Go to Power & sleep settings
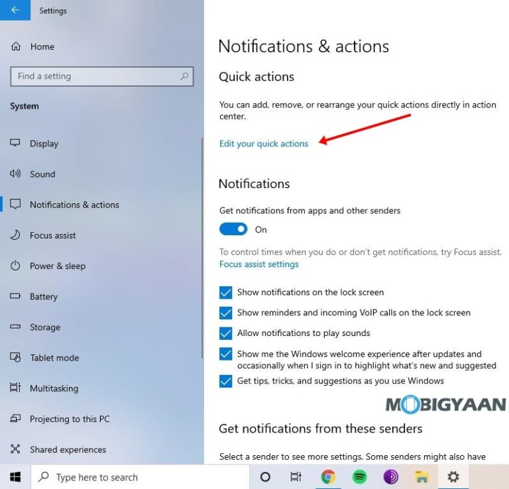The width and height of the screenshot is (509, 489). [x=58, y=266]
